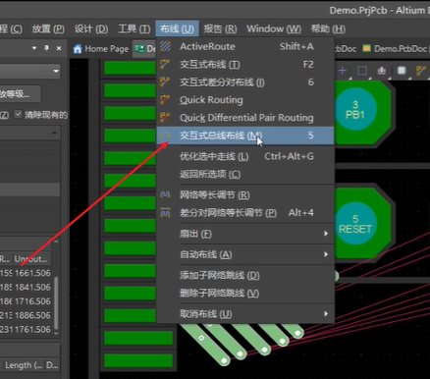Click the 差分对网络等长调节 icon
The image size is (430, 379).
click(165, 213)
